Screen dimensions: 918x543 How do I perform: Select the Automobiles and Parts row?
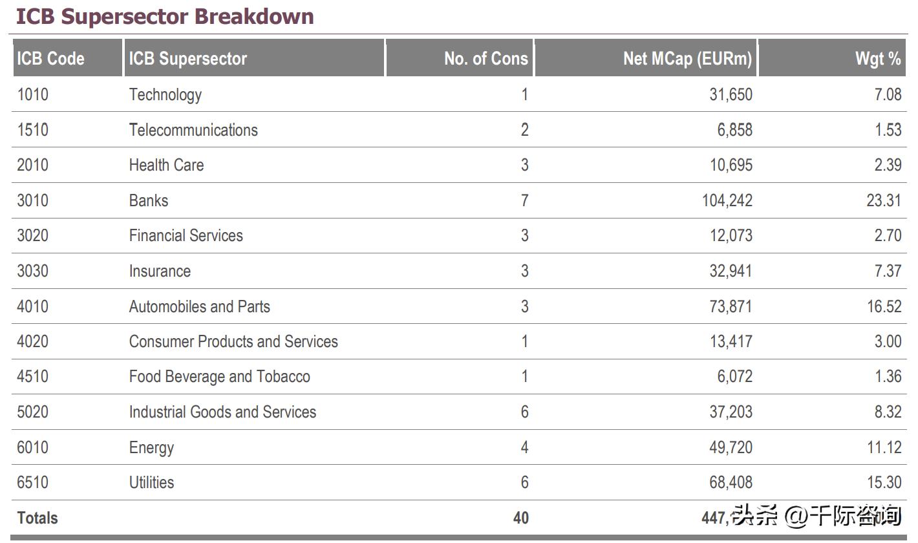tap(200, 306)
